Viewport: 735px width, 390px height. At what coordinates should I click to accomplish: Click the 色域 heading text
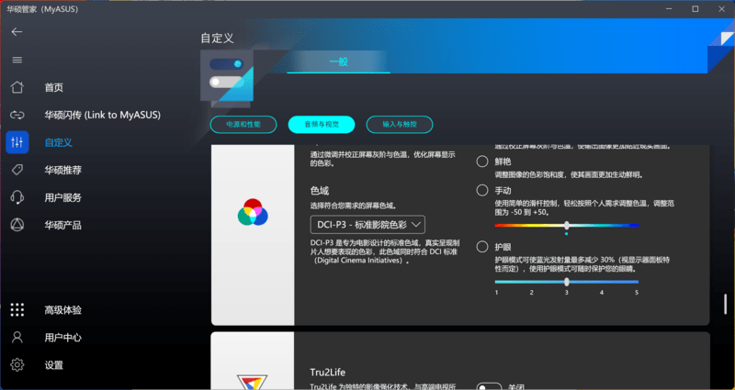point(320,191)
